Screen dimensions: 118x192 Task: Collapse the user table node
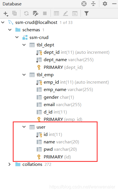click(x=24, y=127)
